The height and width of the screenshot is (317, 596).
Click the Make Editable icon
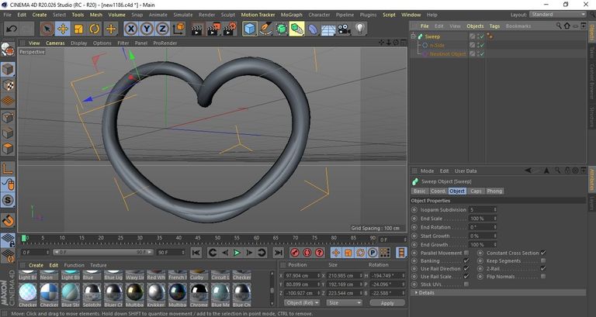(8, 50)
